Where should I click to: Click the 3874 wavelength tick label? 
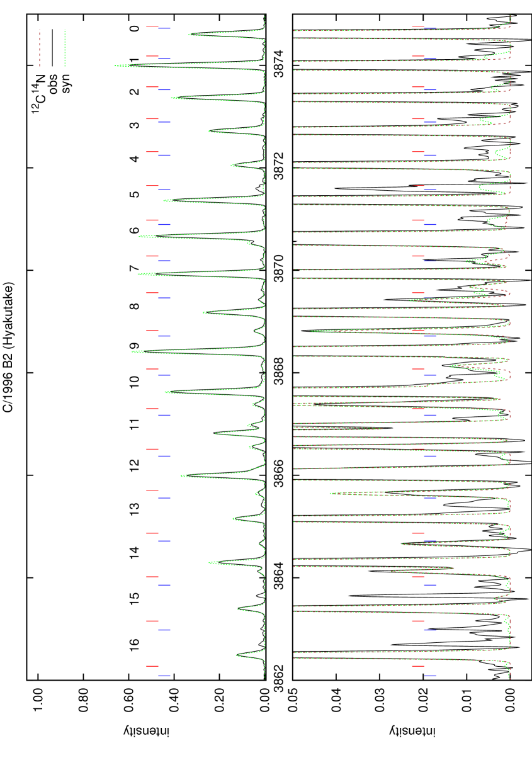click(x=280, y=64)
